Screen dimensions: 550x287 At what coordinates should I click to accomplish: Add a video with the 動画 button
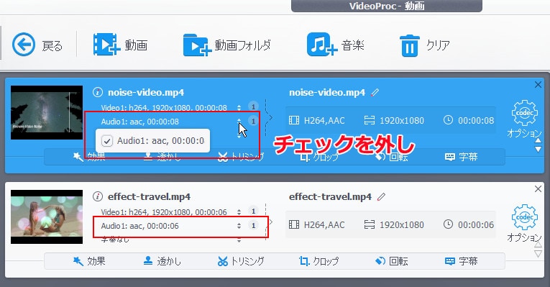click(x=120, y=45)
